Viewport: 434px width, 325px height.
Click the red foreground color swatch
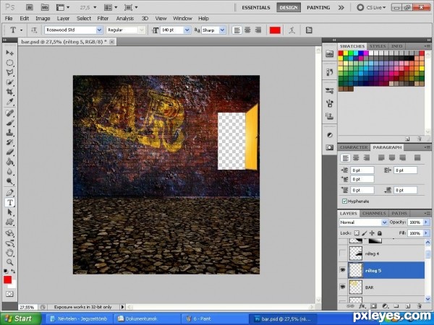click(x=7, y=280)
